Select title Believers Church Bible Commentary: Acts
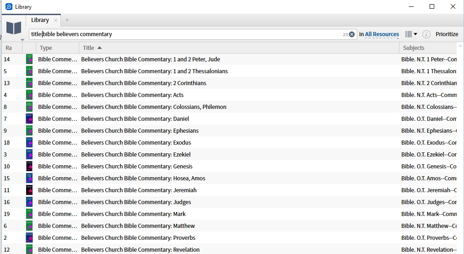The height and width of the screenshot is (254, 464). point(132,95)
